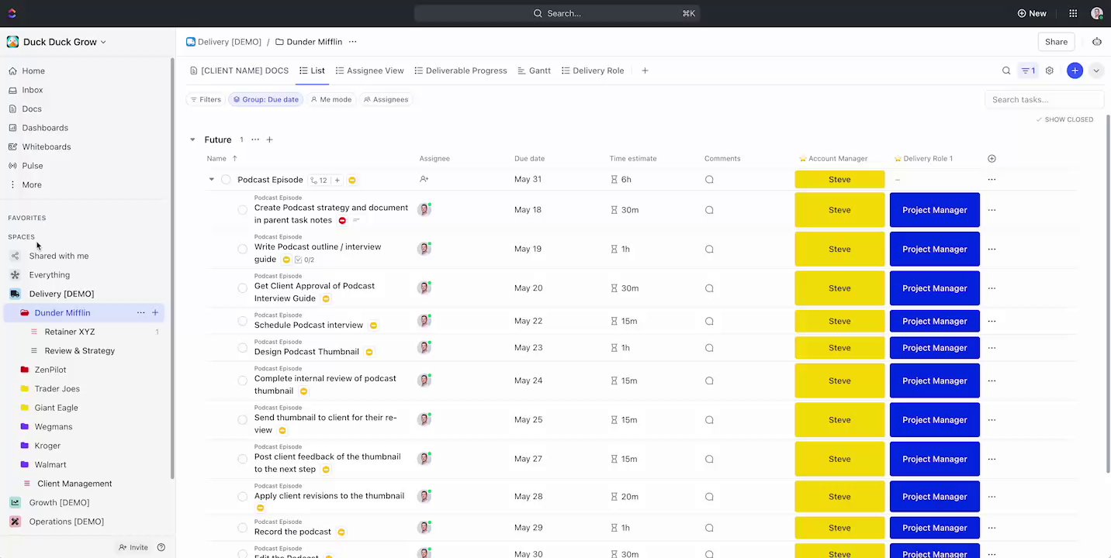
Task: Open the ZenPilot folder
Action: (50, 370)
